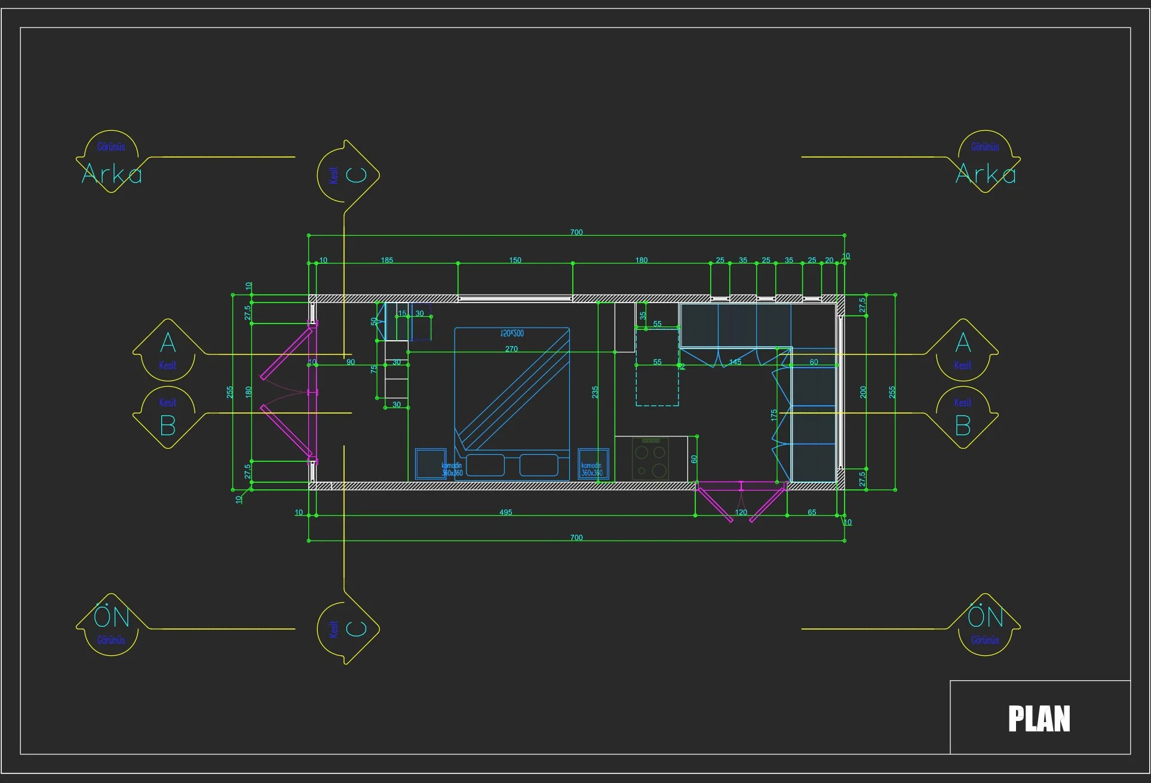Click the 270 dimension across the bed
The image size is (1151, 783).
pos(511,349)
